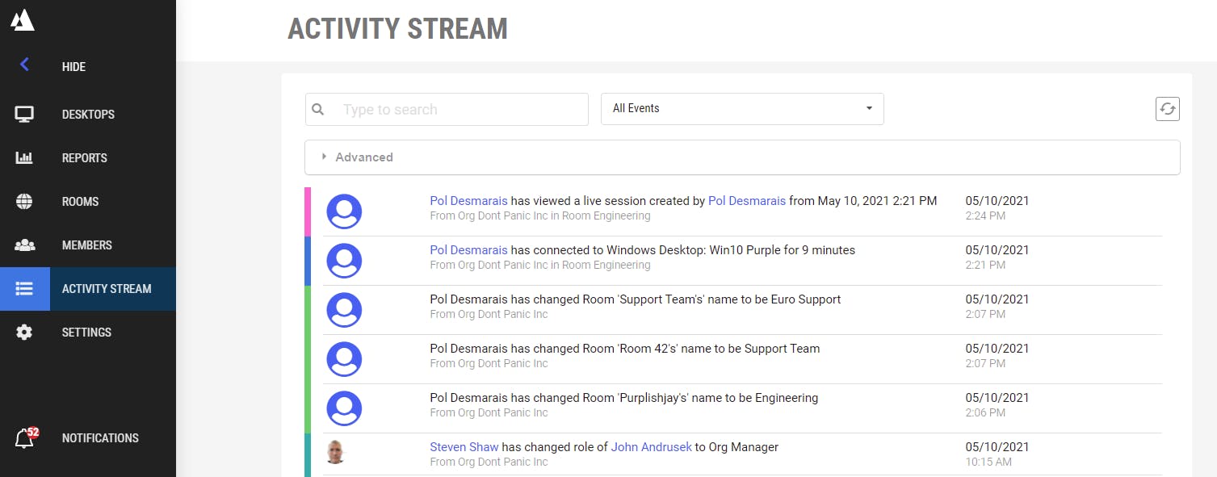This screenshot has height=477, width=1217.
Task: Go to the Members menu label
Action: (87, 245)
